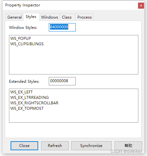Go to the Class tab
Screen dimensions: 147x156
[67, 17]
